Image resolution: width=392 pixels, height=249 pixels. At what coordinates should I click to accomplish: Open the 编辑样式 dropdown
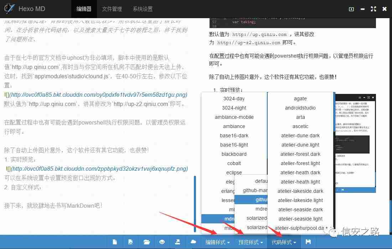click(218, 242)
